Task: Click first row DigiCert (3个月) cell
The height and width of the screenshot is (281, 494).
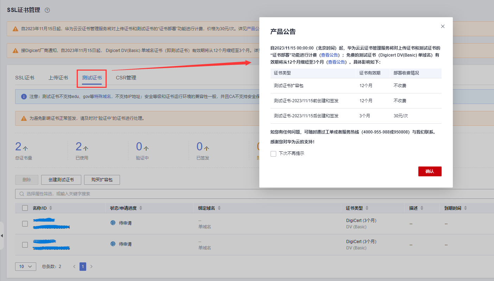Action: tap(361, 221)
